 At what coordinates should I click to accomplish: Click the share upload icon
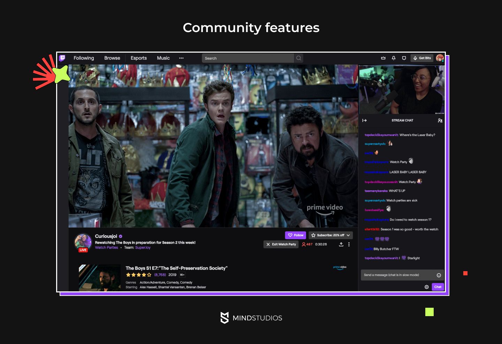point(341,244)
